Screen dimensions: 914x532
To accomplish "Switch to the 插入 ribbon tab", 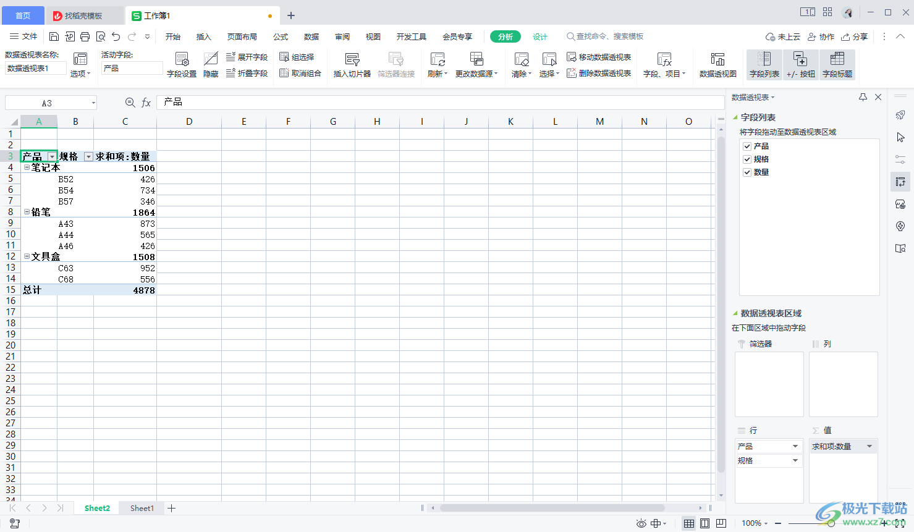I will 204,37.
